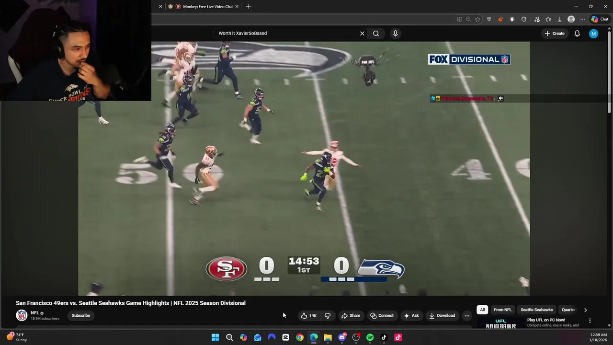Subscribe to the NFL channel

coord(81,316)
